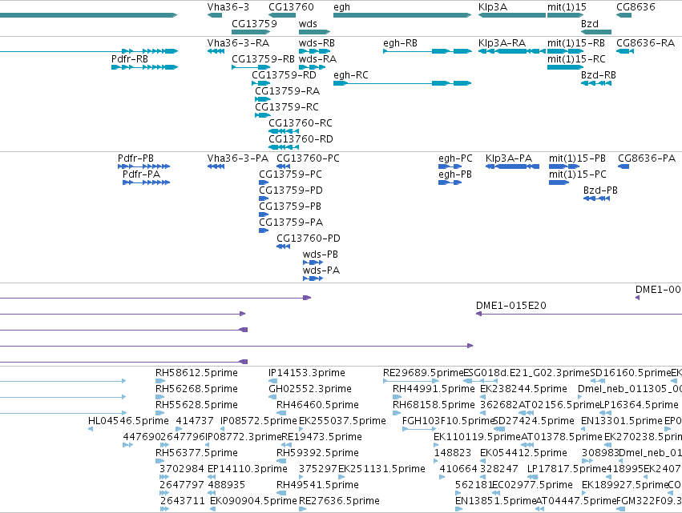The height and width of the screenshot is (513, 682).
Task: Pick the egh-PC protein label
Action: [455, 158]
